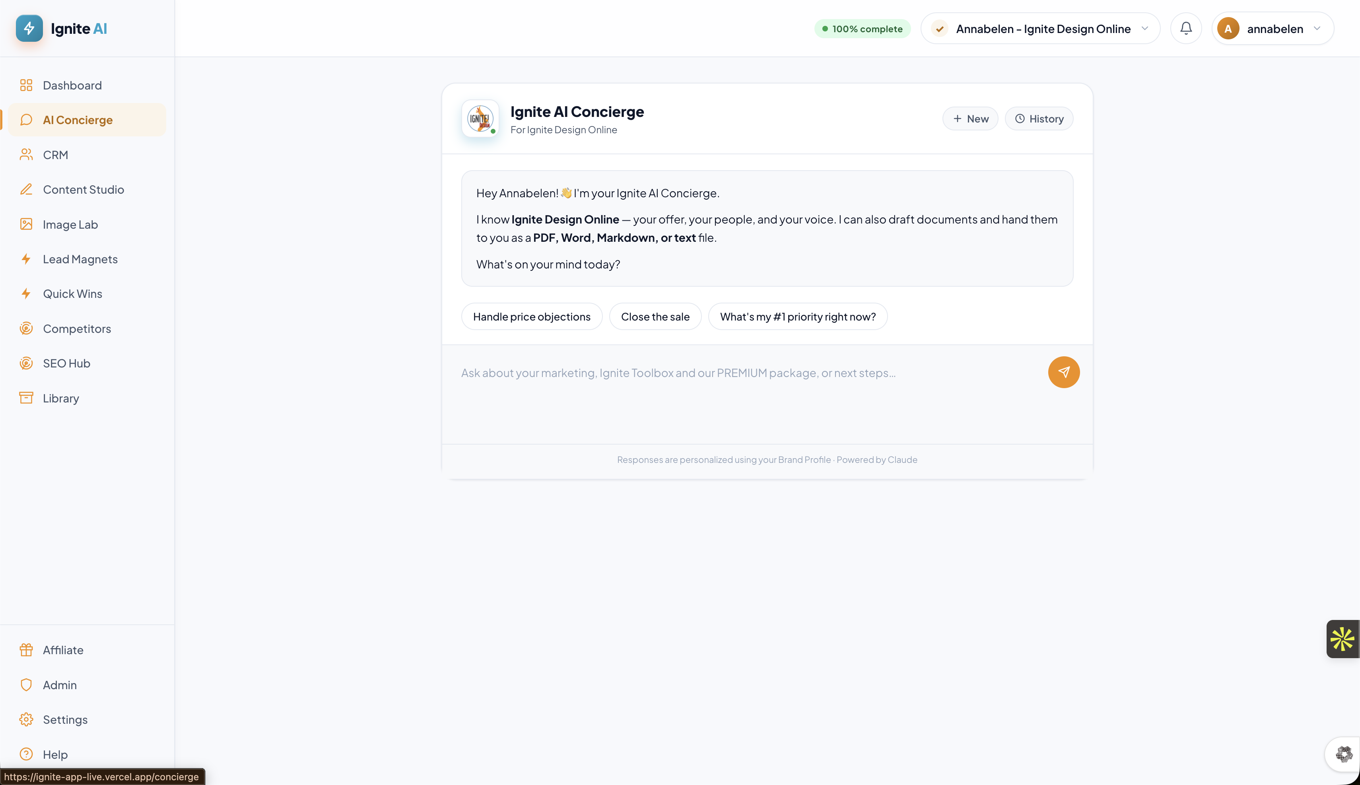
Task: Open Help label in sidebar
Action: click(55, 754)
